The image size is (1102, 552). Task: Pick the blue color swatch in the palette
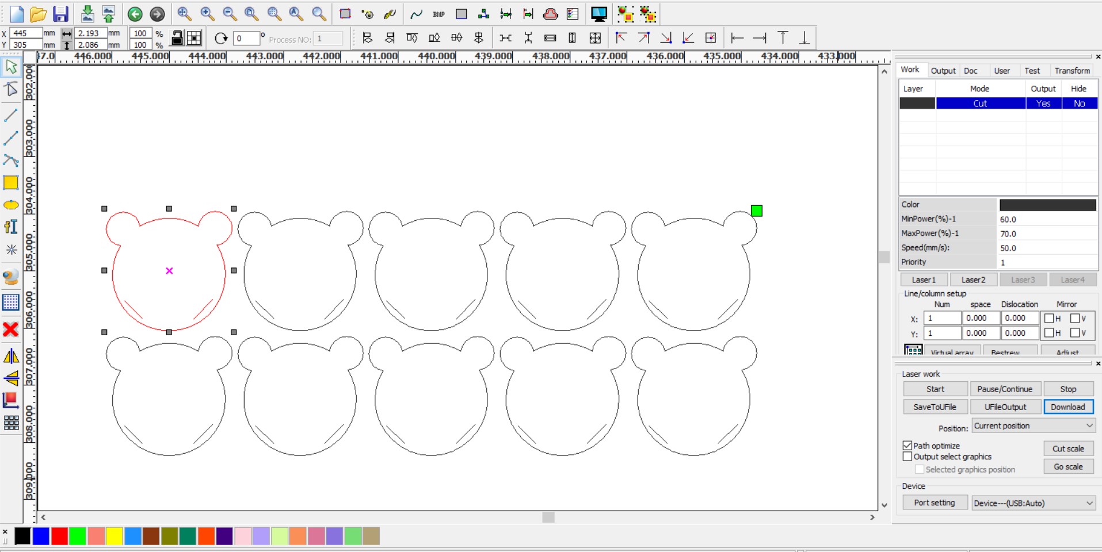coord(41,536)
